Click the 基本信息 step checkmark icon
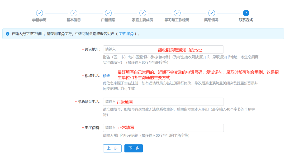The image size is (285, 158). pos(74,13)
